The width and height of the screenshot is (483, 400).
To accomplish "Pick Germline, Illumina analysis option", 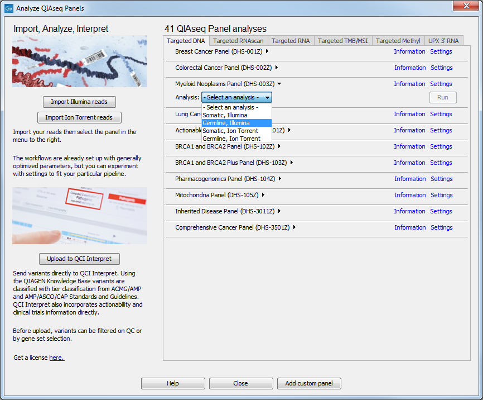I will tap(236, 123).
